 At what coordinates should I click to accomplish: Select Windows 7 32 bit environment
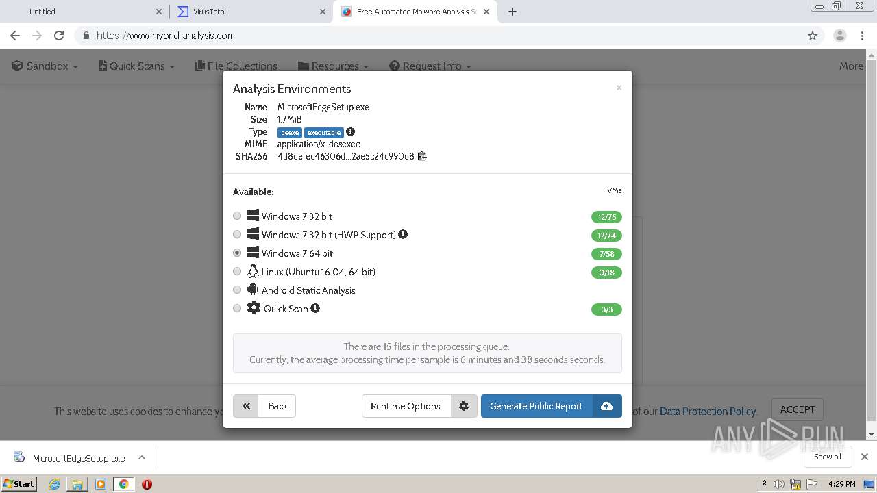tap(237, 216)
